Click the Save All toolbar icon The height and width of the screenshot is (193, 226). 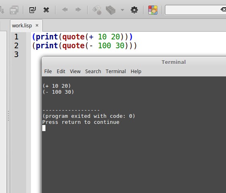14,10
